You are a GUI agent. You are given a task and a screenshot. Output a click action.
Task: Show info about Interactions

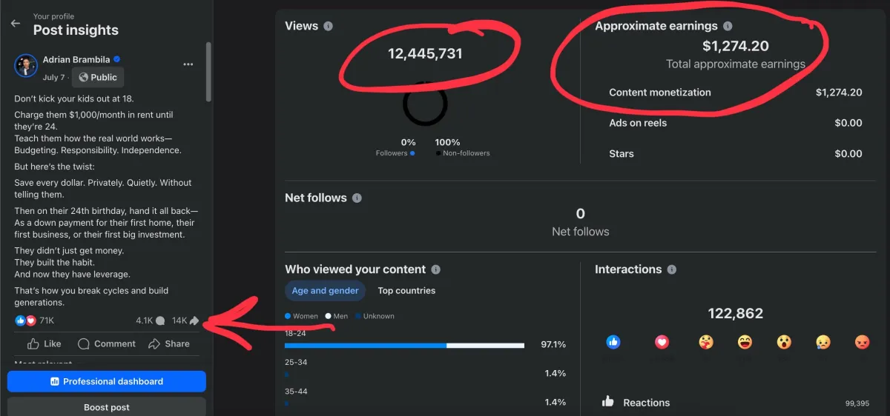[671, 269]
